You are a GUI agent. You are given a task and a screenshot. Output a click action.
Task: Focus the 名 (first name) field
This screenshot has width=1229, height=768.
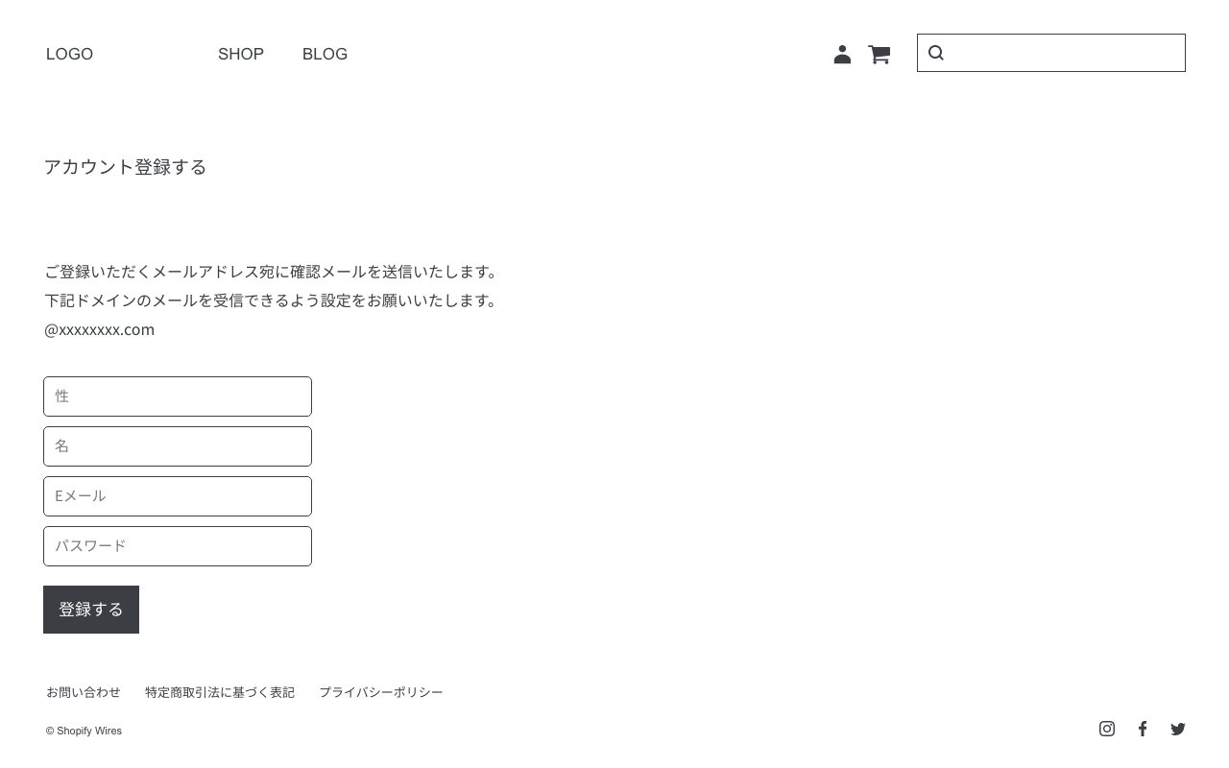[178, 446]
